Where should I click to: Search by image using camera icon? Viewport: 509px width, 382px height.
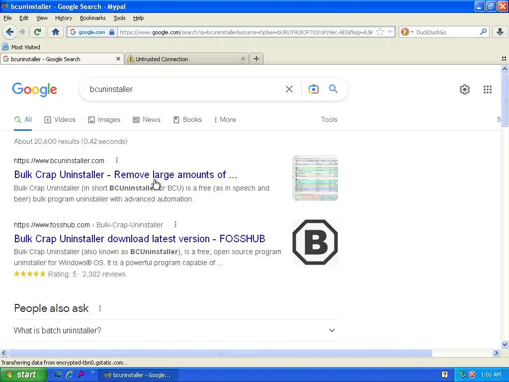point(313,89)
